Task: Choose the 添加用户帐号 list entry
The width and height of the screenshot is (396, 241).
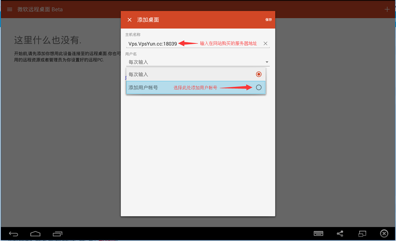Action: [x=143, y=87]
